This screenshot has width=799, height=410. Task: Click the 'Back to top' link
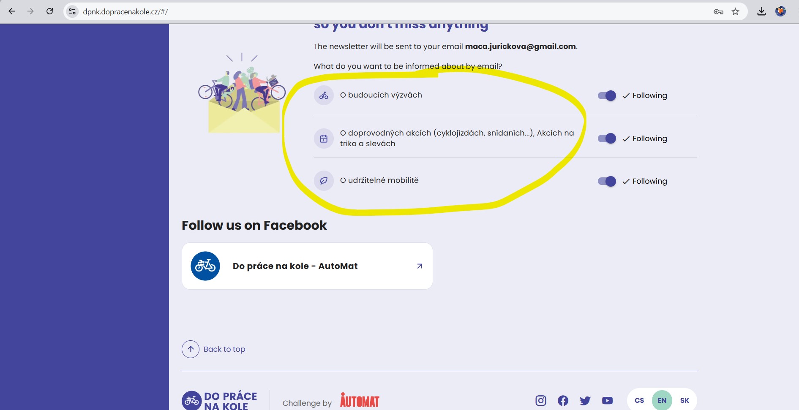click(x=224, y=349)
